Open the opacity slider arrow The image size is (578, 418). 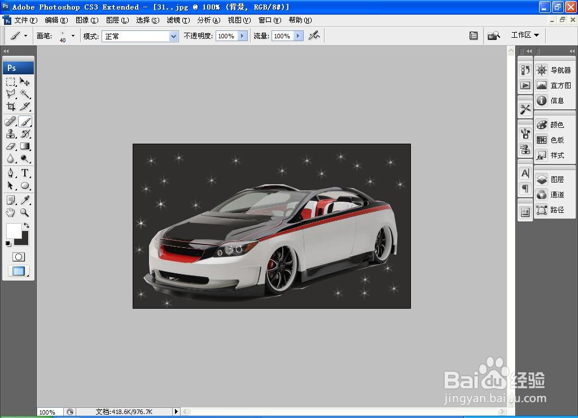click(x=243, y=35)
